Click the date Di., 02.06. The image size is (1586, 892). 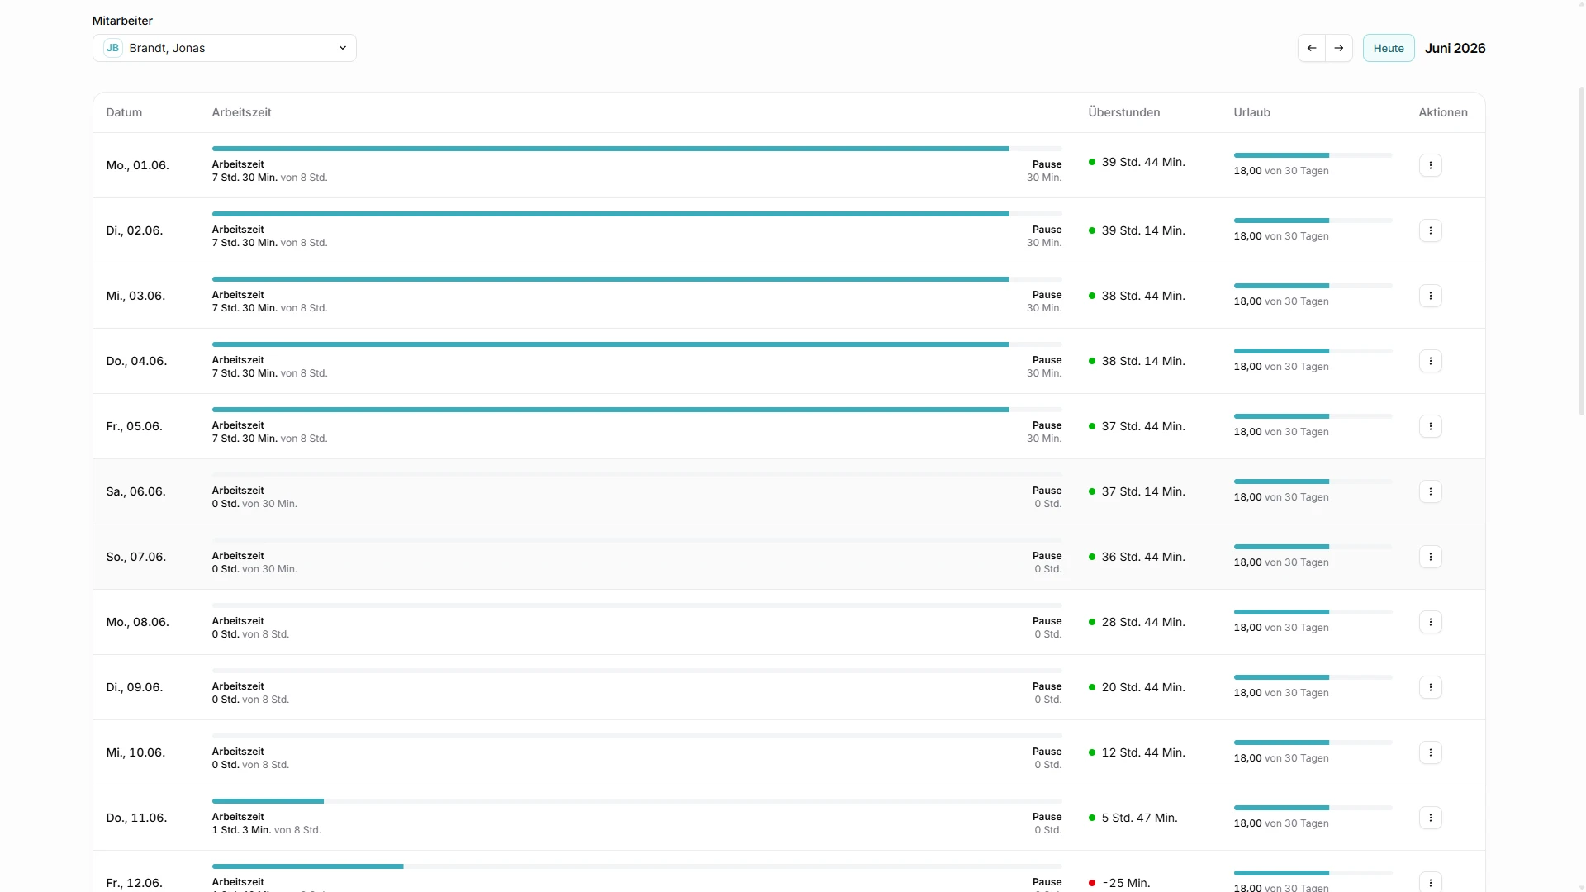(134, 230)
